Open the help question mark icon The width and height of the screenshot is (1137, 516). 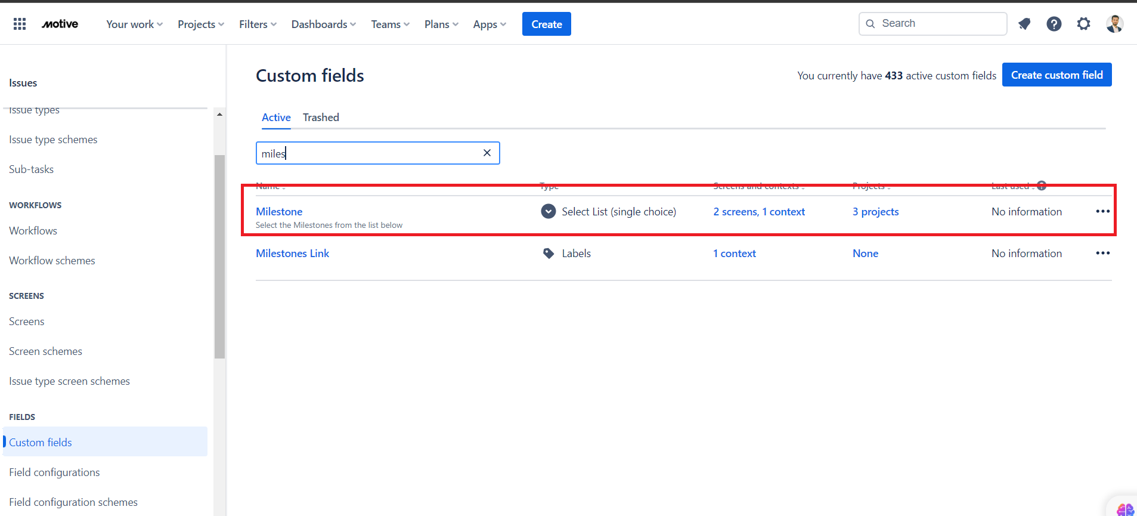pyautogui.click(x=1054, y=24)
